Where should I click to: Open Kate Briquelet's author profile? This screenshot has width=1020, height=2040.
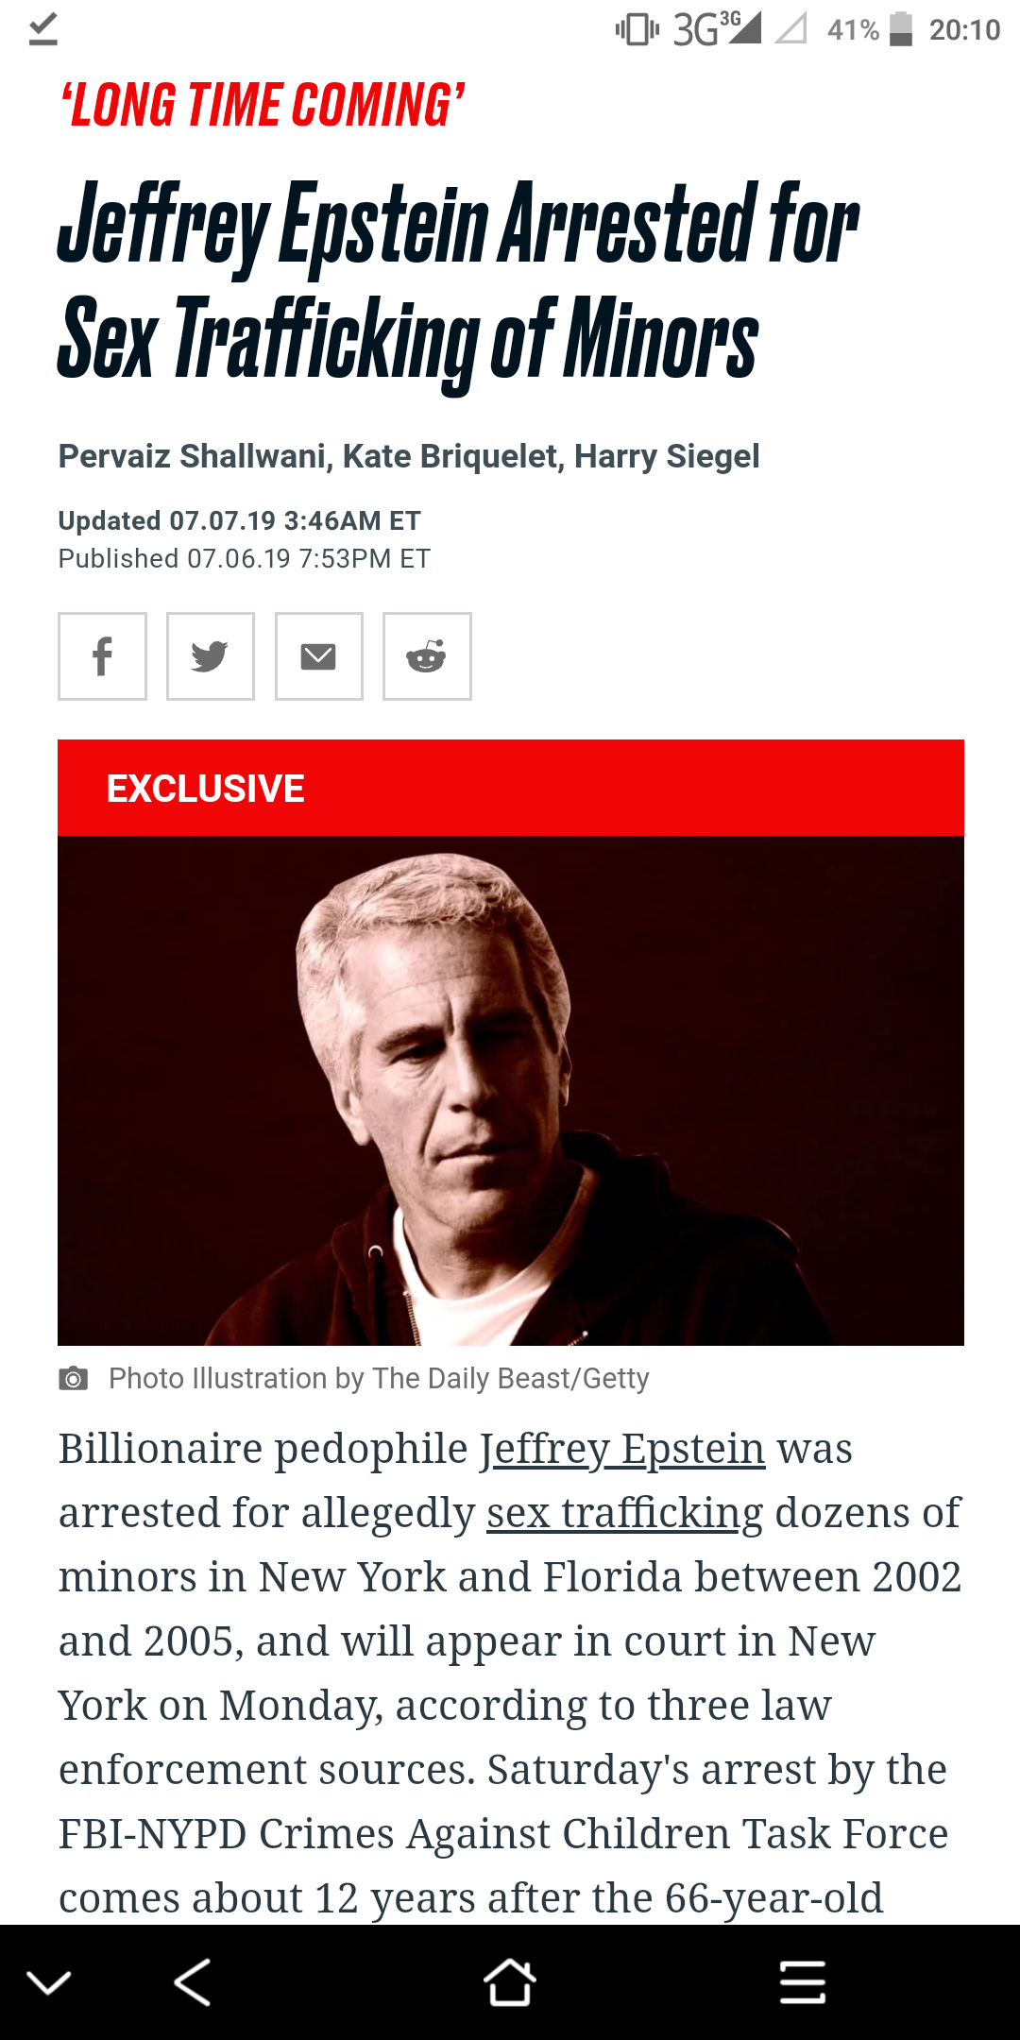coord(450,456)
